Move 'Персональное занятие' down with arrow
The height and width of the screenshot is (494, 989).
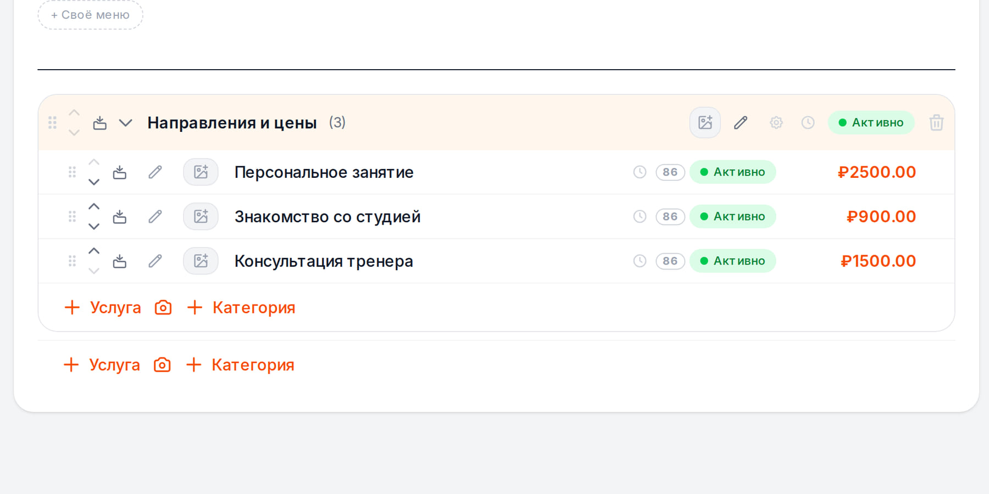point(94,182)
